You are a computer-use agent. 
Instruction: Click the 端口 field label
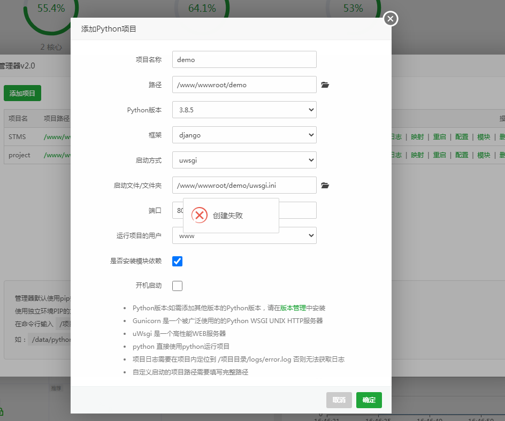(155, 210)
